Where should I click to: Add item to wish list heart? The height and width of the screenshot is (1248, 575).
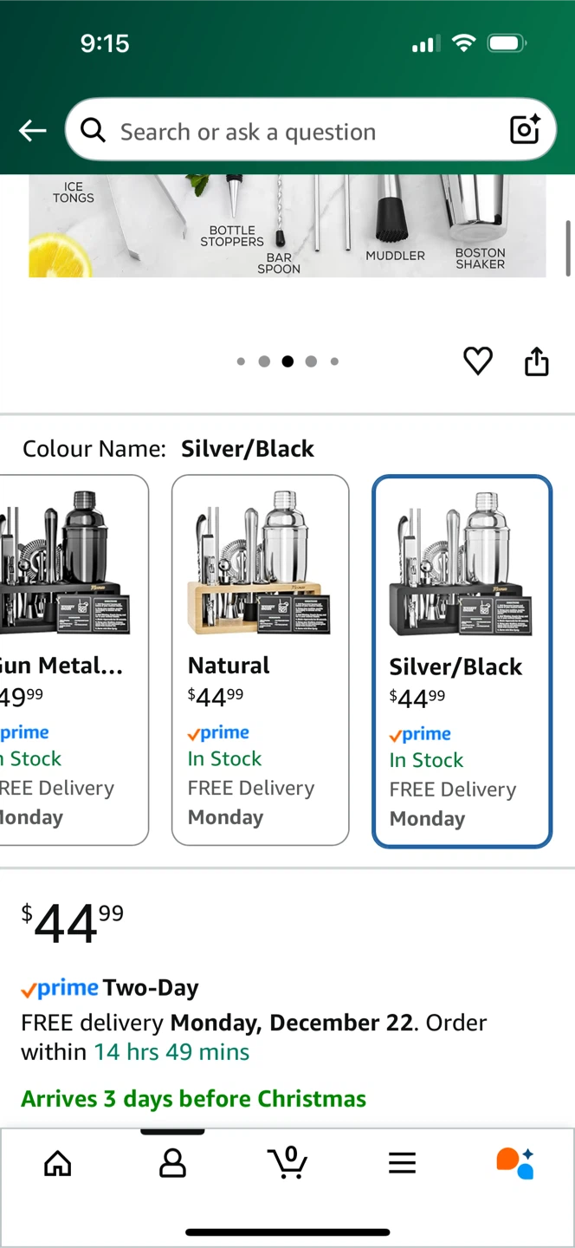click(477, 361)
